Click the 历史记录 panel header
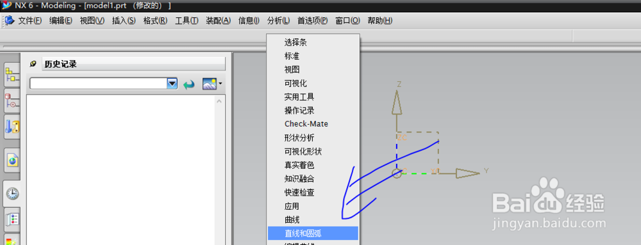641x245 pixels. [134, 64]
